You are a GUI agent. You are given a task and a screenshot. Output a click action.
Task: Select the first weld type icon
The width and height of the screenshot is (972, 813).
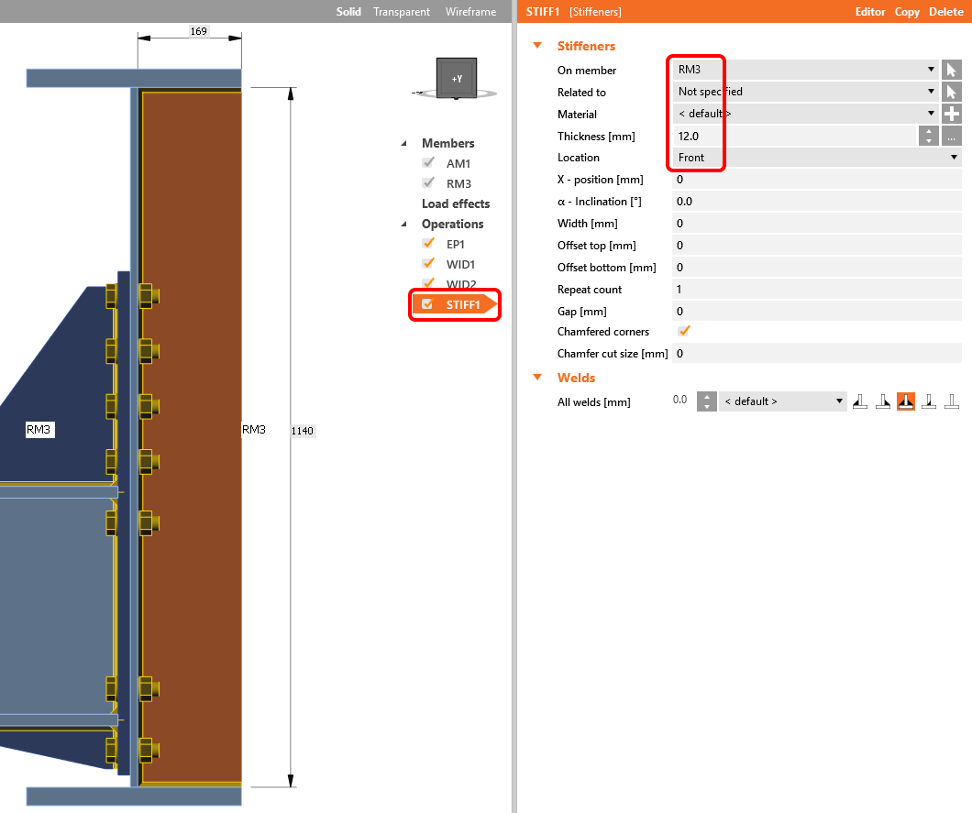pos(860,401)
